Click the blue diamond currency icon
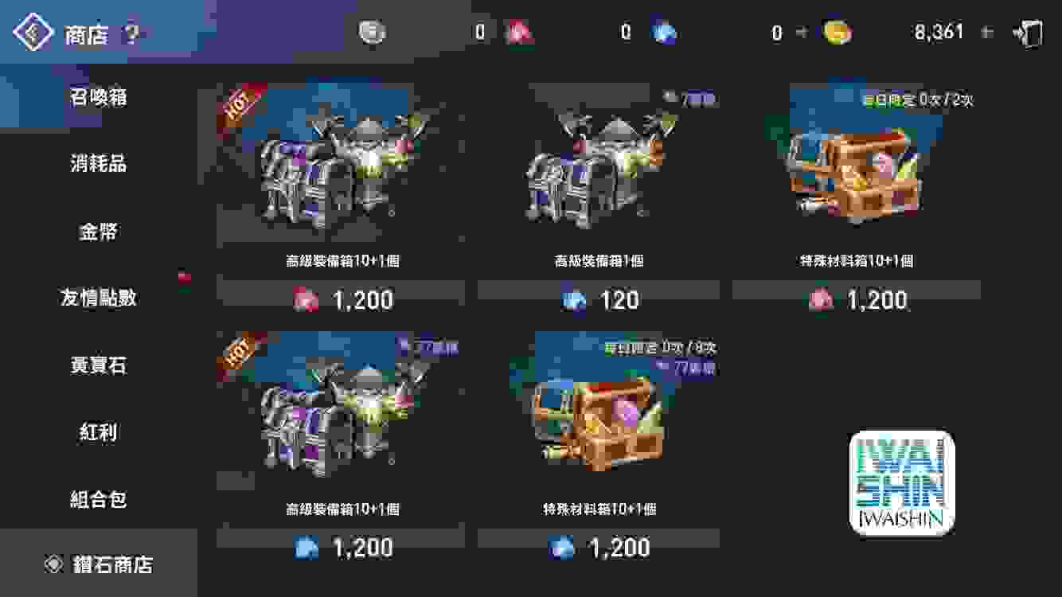The width and height of the screenshot is (1062, 597). (664, 33)
